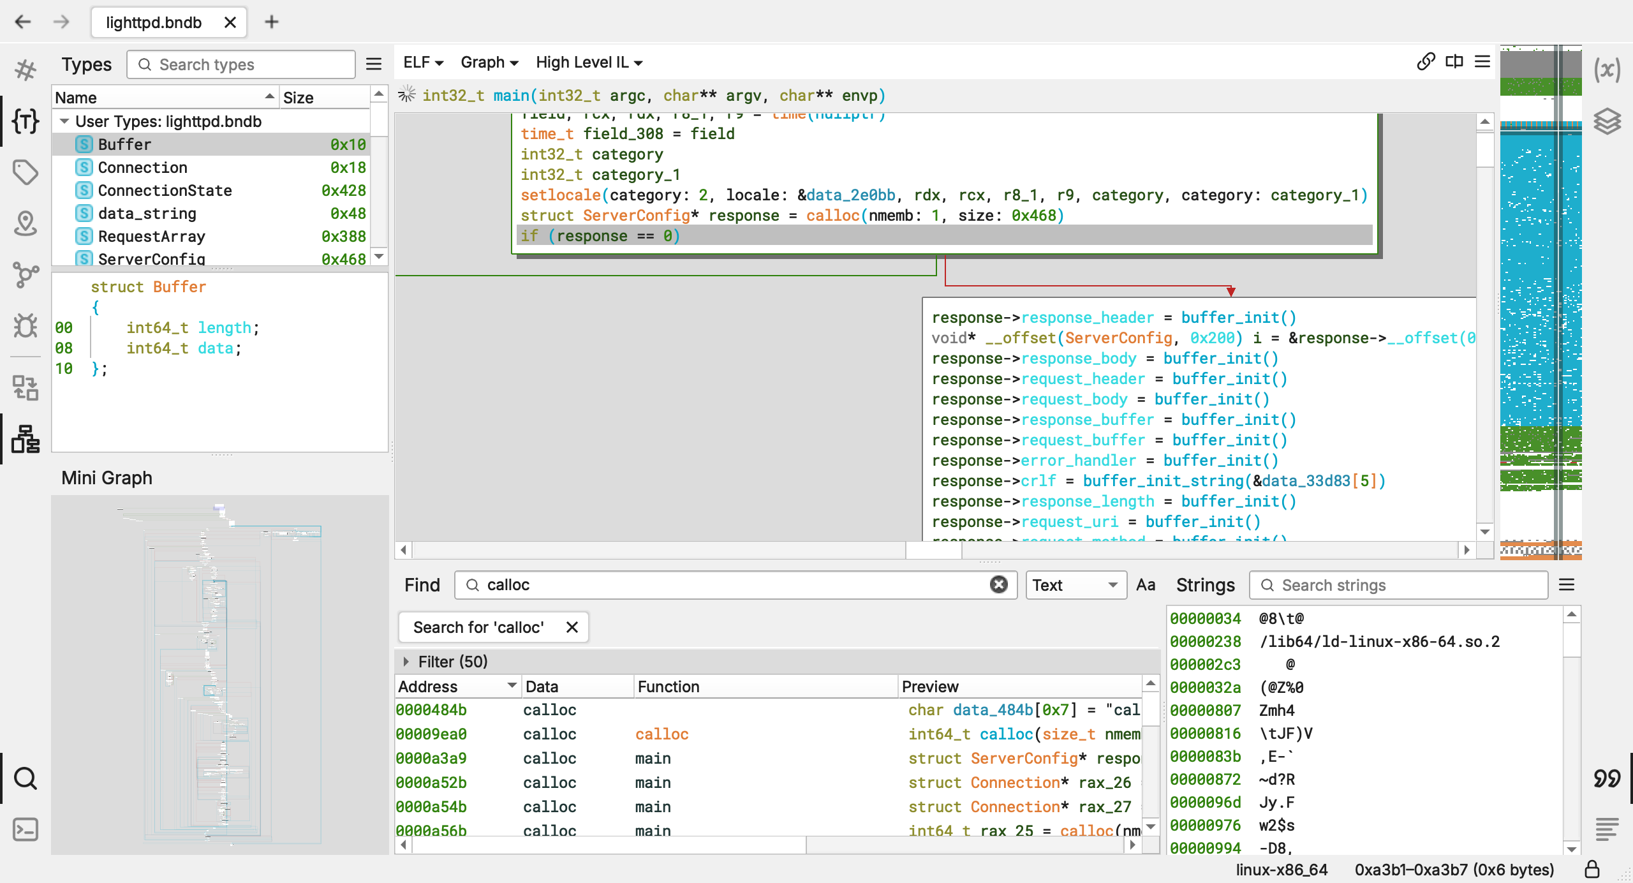This screenshot has height=883, width=1633.
Task: Click the cross-reference link icon toolbar
Action: [1425, 62]
